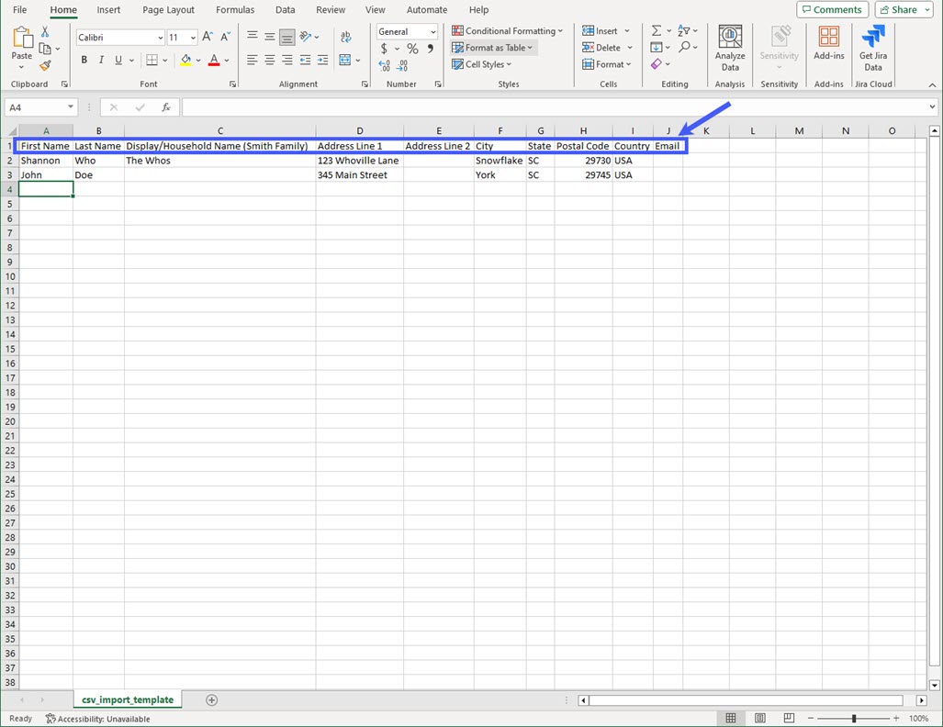Click the Share button
Screen dimensions: 943x727
(x=900, y=9)
